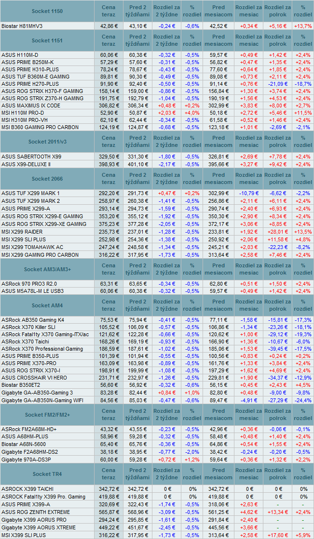Screen dimensions: 314x539
Task: Click the Socket FM2/FM2+ section header
Action: [47, 414]
